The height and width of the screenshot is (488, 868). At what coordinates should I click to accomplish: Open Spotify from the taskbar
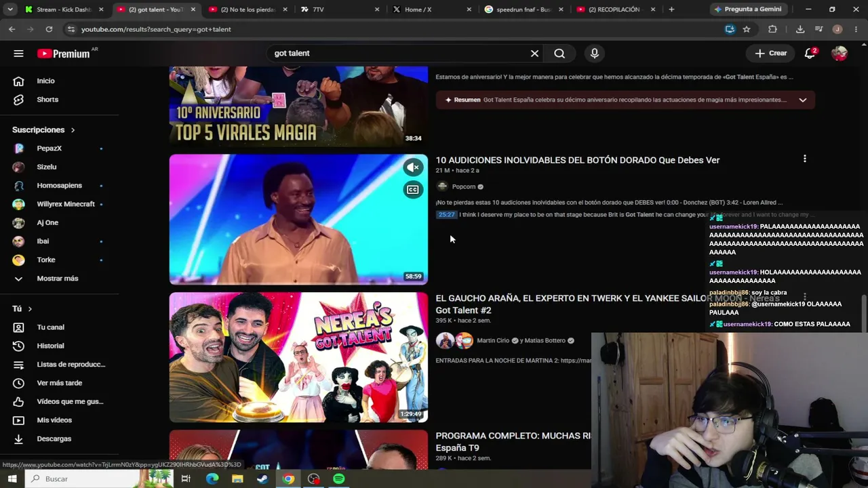(x=338, y=479)
